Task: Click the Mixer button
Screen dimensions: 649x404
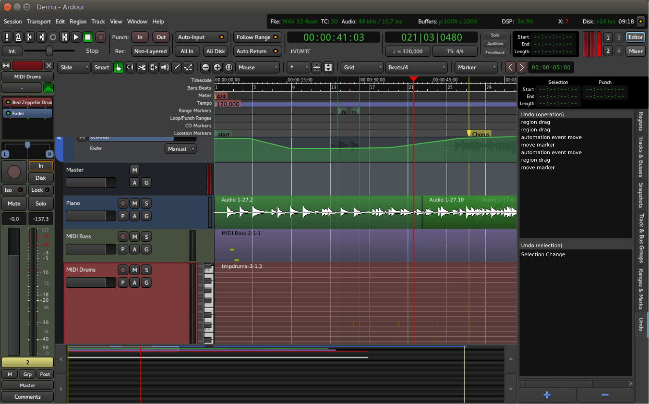Action: (635, 51)
